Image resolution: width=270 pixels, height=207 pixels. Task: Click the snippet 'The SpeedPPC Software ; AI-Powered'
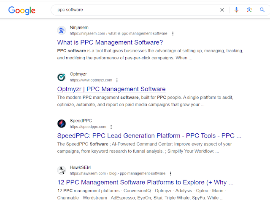click(x=145, y=148)
